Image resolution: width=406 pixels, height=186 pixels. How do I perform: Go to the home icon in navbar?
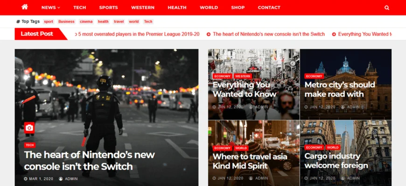click(x=25, y=7)
